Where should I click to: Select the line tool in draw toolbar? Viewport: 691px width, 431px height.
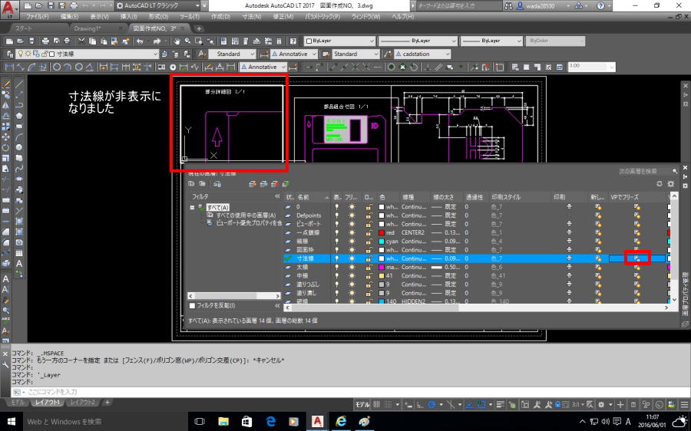click(19, 84)
